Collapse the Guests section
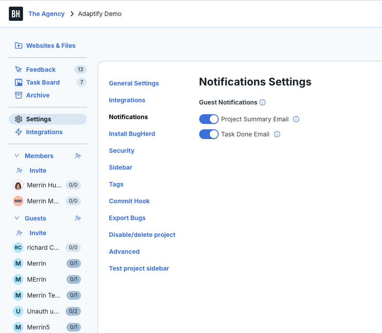The image size is (382, 333). coord(17,218)
